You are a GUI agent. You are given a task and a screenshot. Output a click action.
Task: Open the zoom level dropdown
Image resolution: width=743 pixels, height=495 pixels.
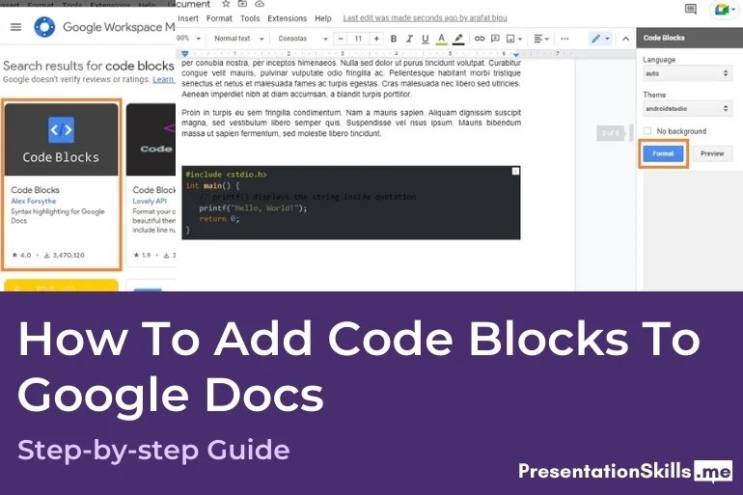pyautogui.click(x=189, y=39)
